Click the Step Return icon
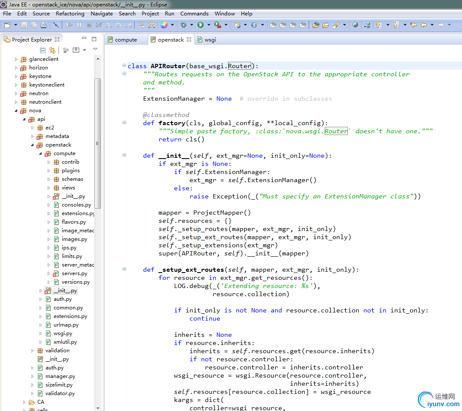The width and height of the screenshot is (462, 411). pyautogui.click(x=128, y=25)
